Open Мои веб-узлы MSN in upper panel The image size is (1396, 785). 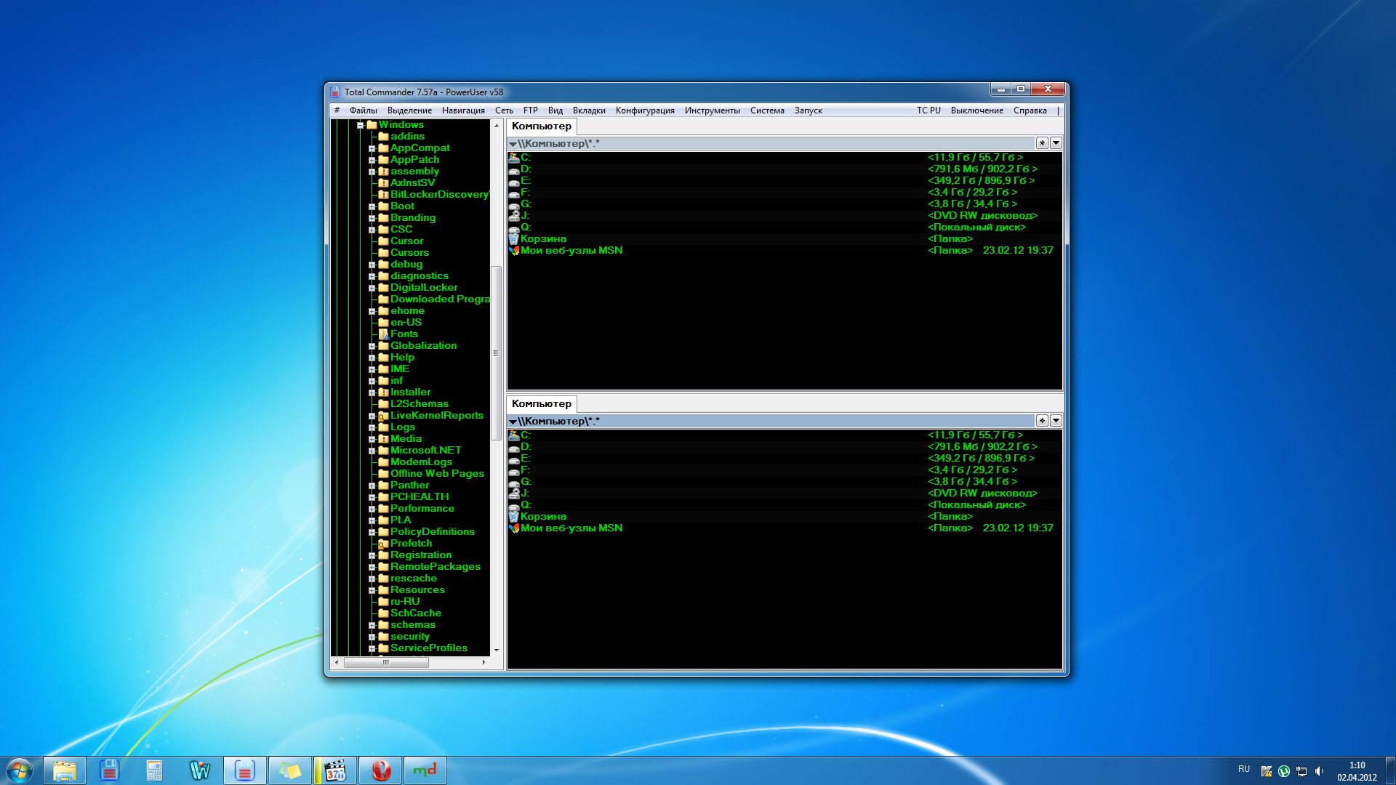point(571,251)
